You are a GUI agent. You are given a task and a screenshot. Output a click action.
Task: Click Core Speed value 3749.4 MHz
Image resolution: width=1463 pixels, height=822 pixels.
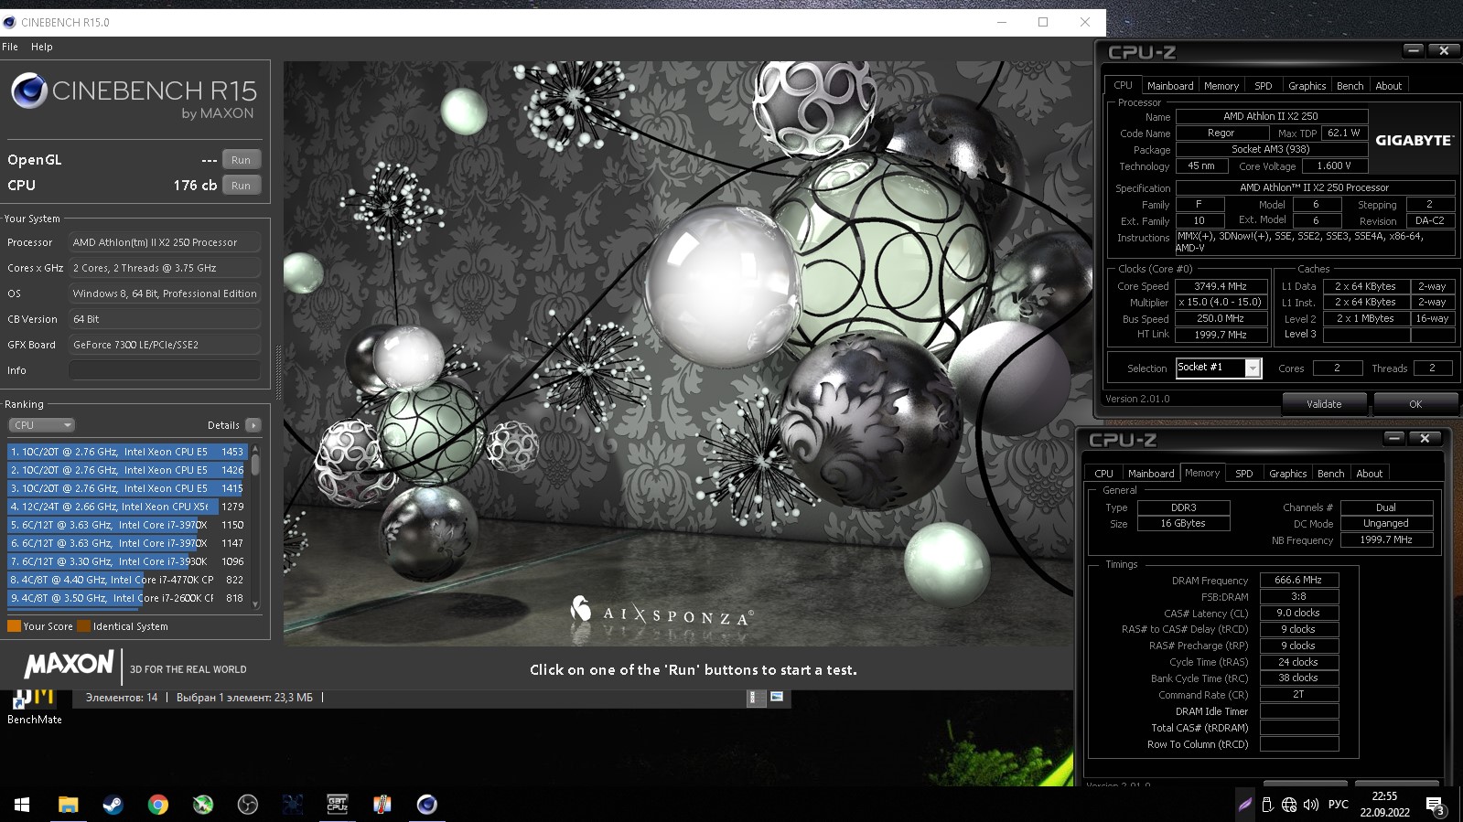[x=1221, y=286]
